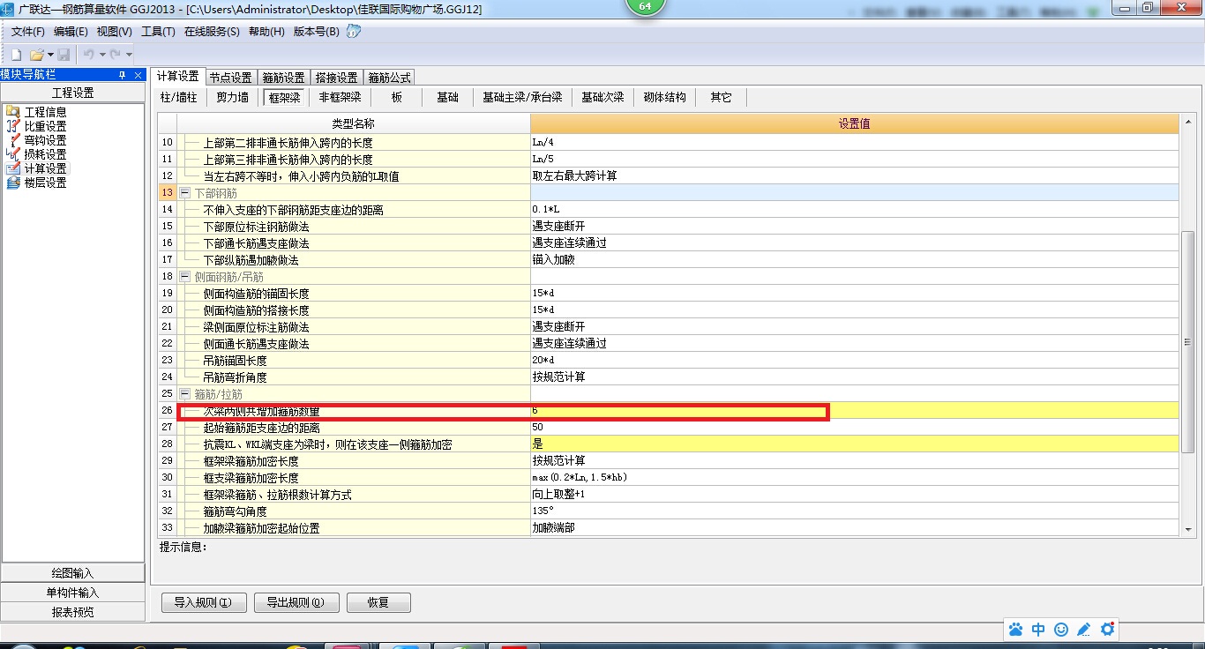
Task: Open the Redo history dropdown arrow
Action: tap(129, 55)
